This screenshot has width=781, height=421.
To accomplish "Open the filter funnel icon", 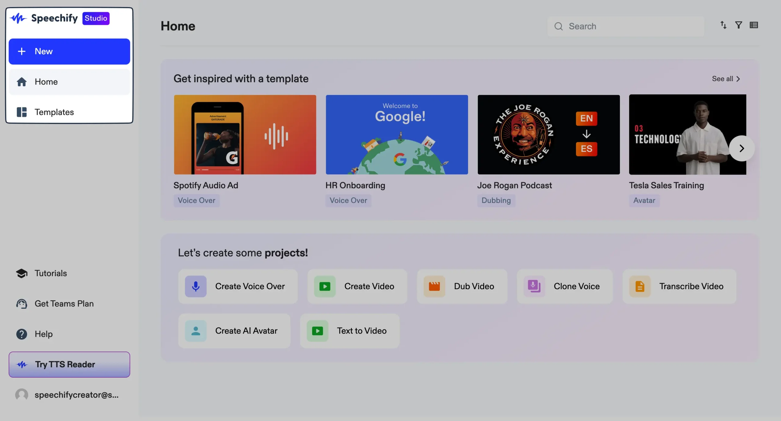I will pos(738,25).
